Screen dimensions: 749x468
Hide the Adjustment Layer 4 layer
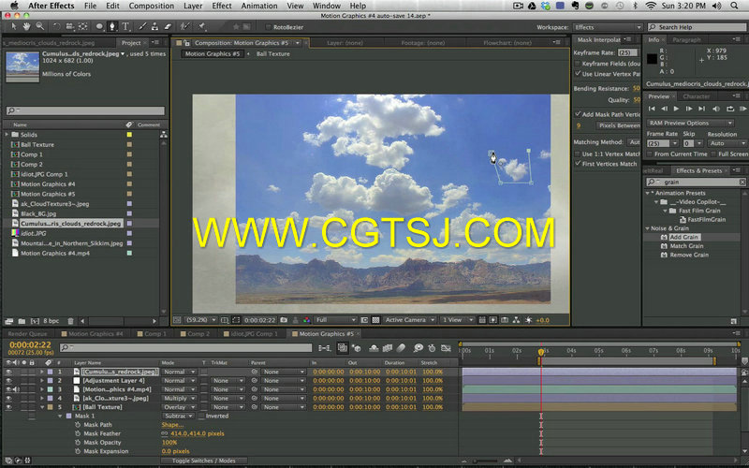pos(8,381)
